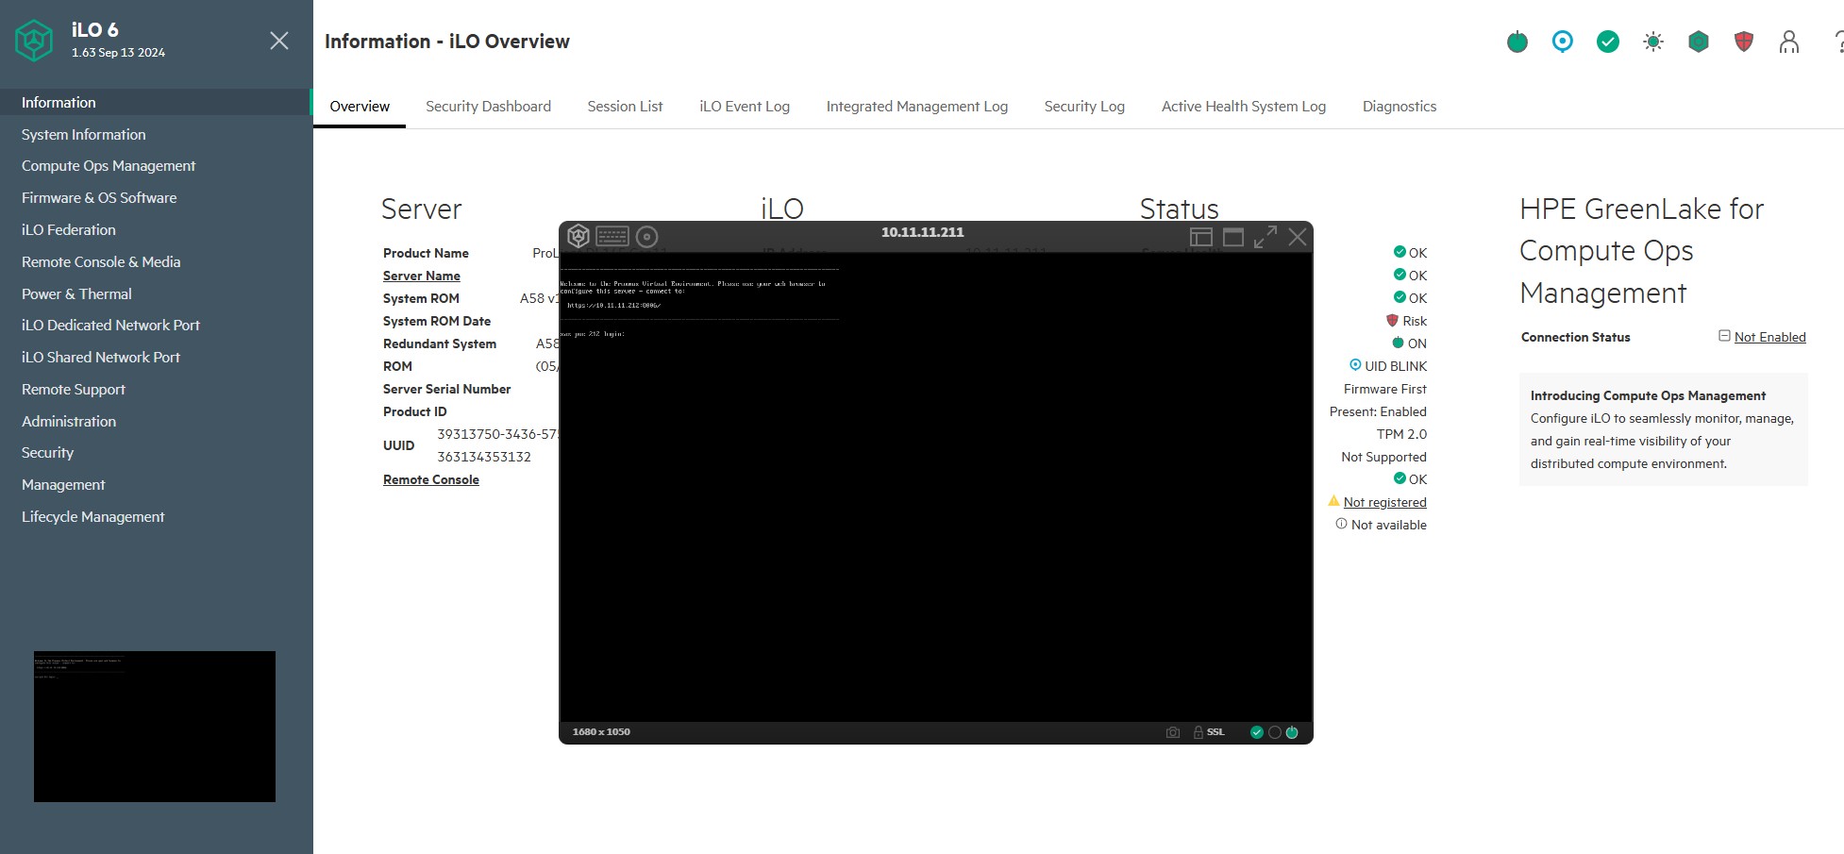Click the Not Enabled connection status link
Image resolution: width=1844 pixels, height=854 pixels.
click(1769, 337)
